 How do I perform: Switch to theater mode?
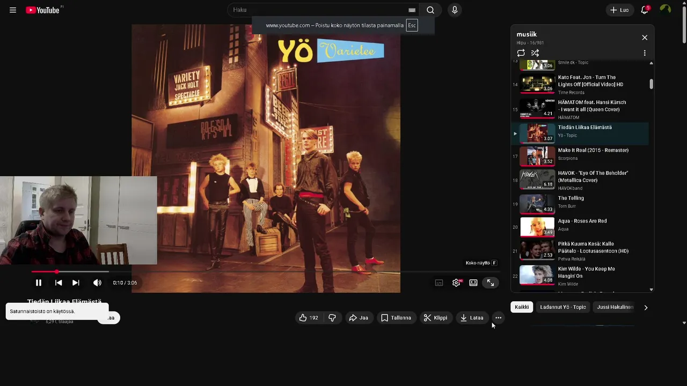(473, 283)
